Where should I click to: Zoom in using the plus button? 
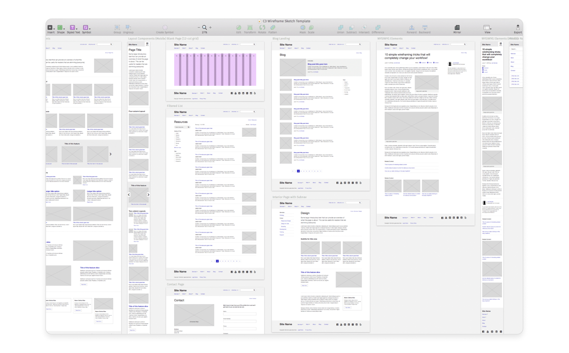211,28
